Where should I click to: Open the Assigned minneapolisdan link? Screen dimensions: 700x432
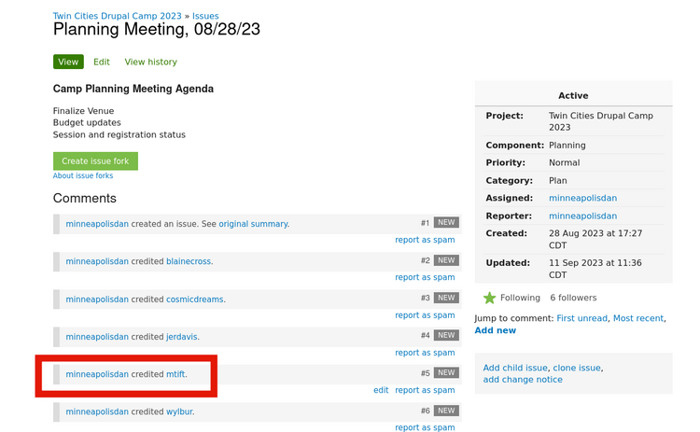[x=582, y=198]
